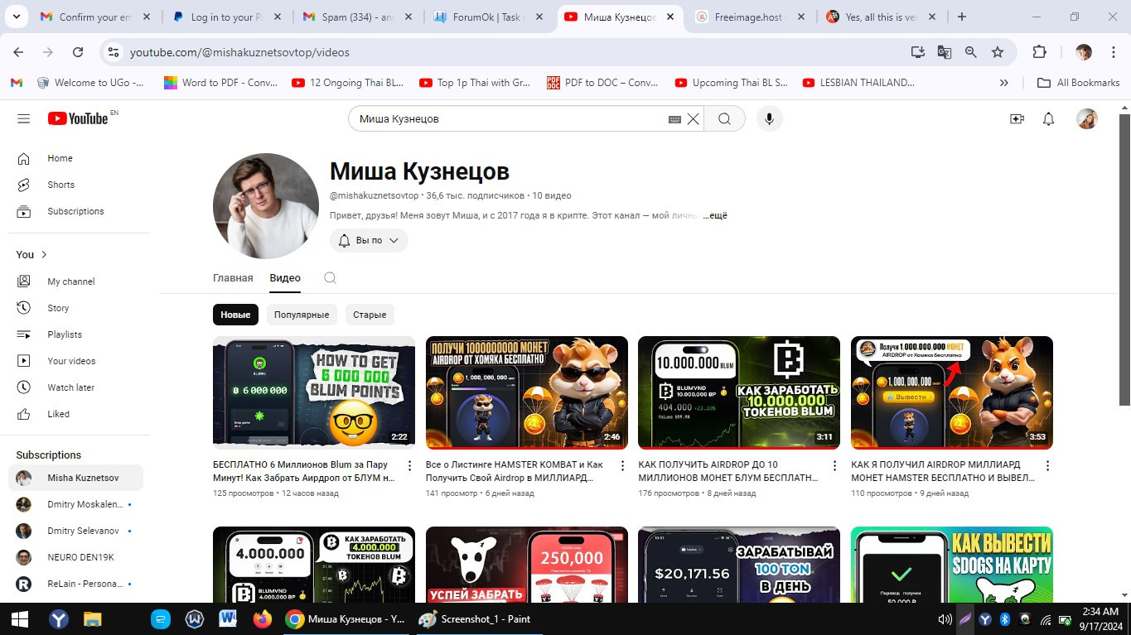Click the zoom magnifier icon in the address bar
The height and width of the screenshot is (635, 1131).
(x=971, y=52)
